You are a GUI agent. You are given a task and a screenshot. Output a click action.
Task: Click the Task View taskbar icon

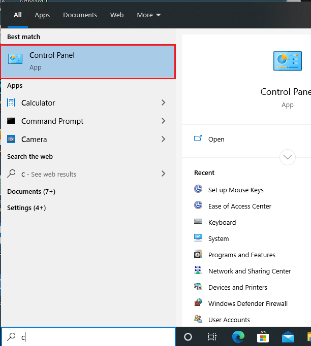pyautogui.click(x=212, y=337)
